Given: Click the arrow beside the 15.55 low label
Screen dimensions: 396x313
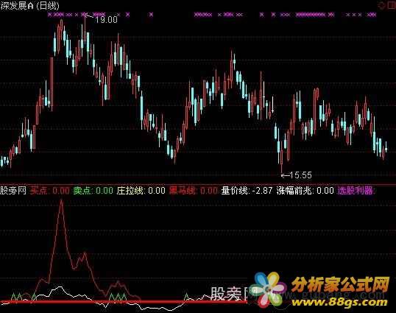Looking at the screenshot, I should pyautogui.click(x=286, y=175).
